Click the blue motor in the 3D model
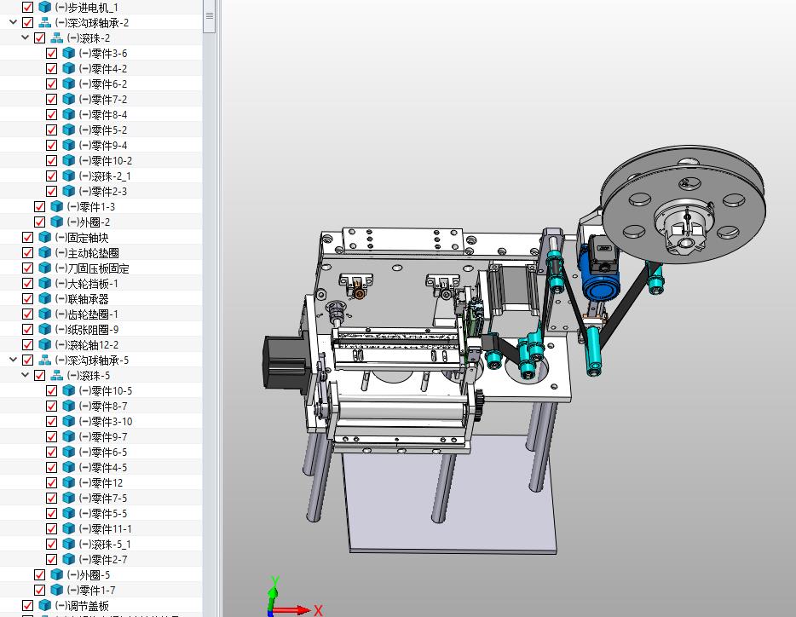This screenshot has height=617, width=796. coord(599,277)
